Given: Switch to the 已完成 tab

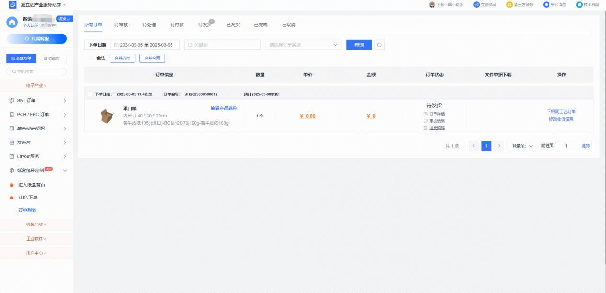Looking at the screenshot, I should point(261,25).
